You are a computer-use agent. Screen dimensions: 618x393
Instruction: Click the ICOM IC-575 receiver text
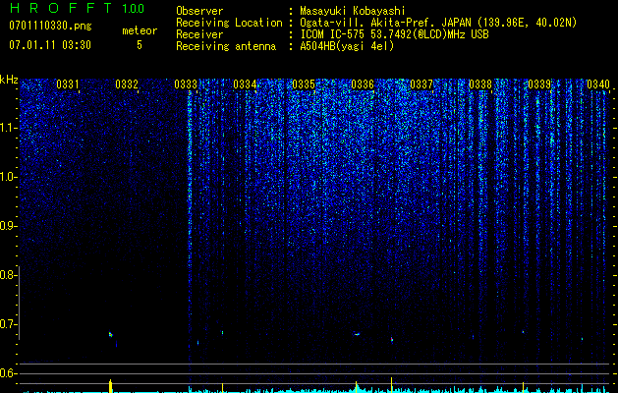394,34
